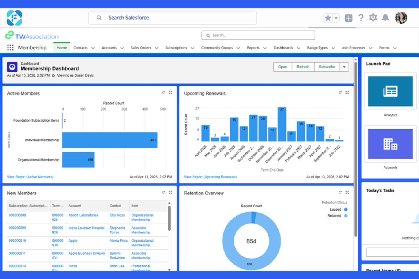Open the Analytics launch pad tile
Screen dimensions: 419x279
point(390,91)
